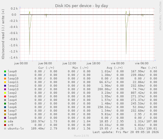Click the loop6 navy color swatch
This screenshot has width=163, height=139.
click(x=5, y=107)
